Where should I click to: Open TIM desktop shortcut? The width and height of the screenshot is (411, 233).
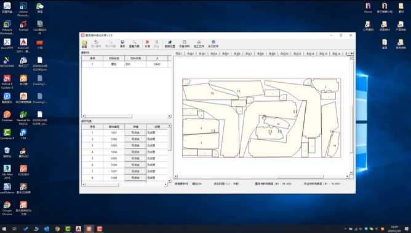click(23, 134)
